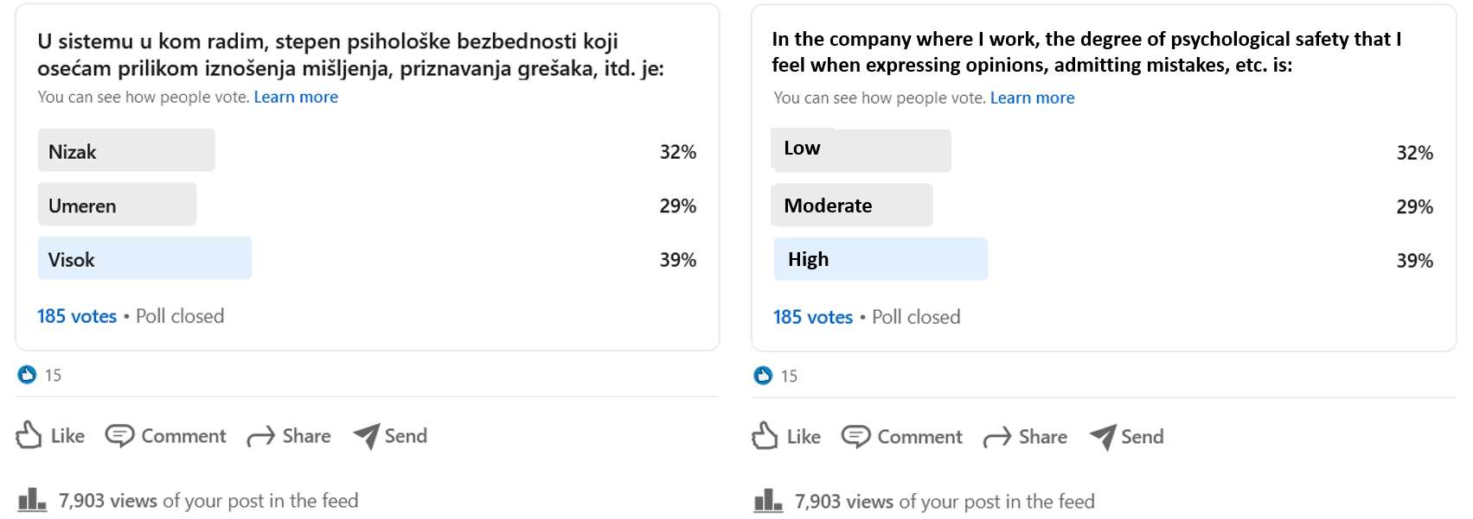Click the Like thumbs-up icon on Serbian poll
Viewport: 1473px width, 519px height.
29,435
